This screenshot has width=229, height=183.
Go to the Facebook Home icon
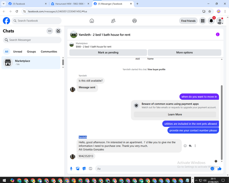(92, 21)
